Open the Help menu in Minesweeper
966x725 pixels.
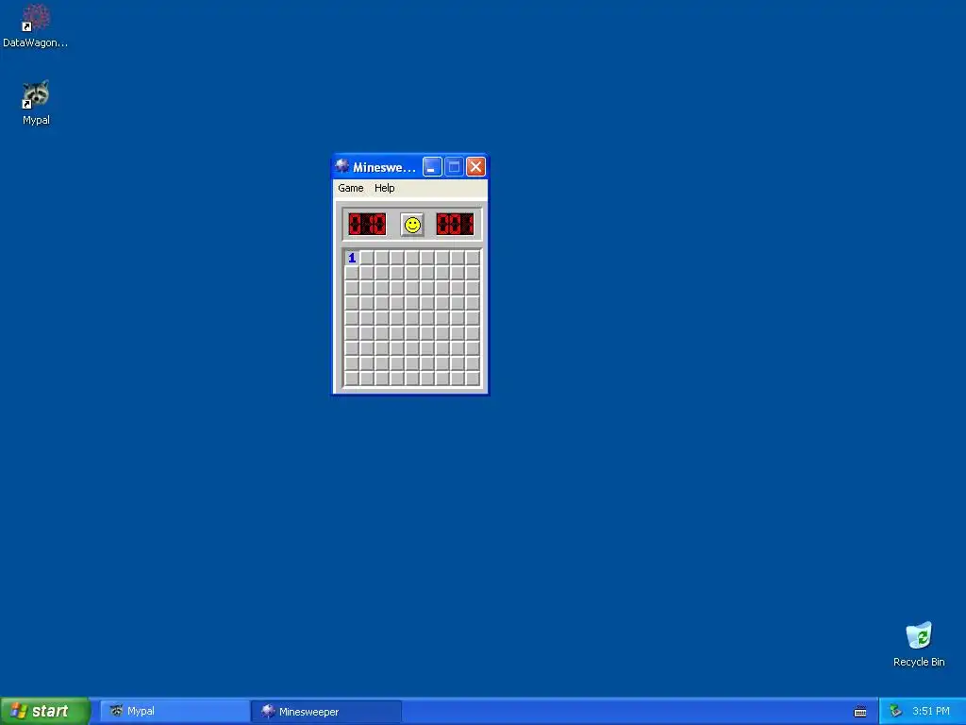point(385,188)
